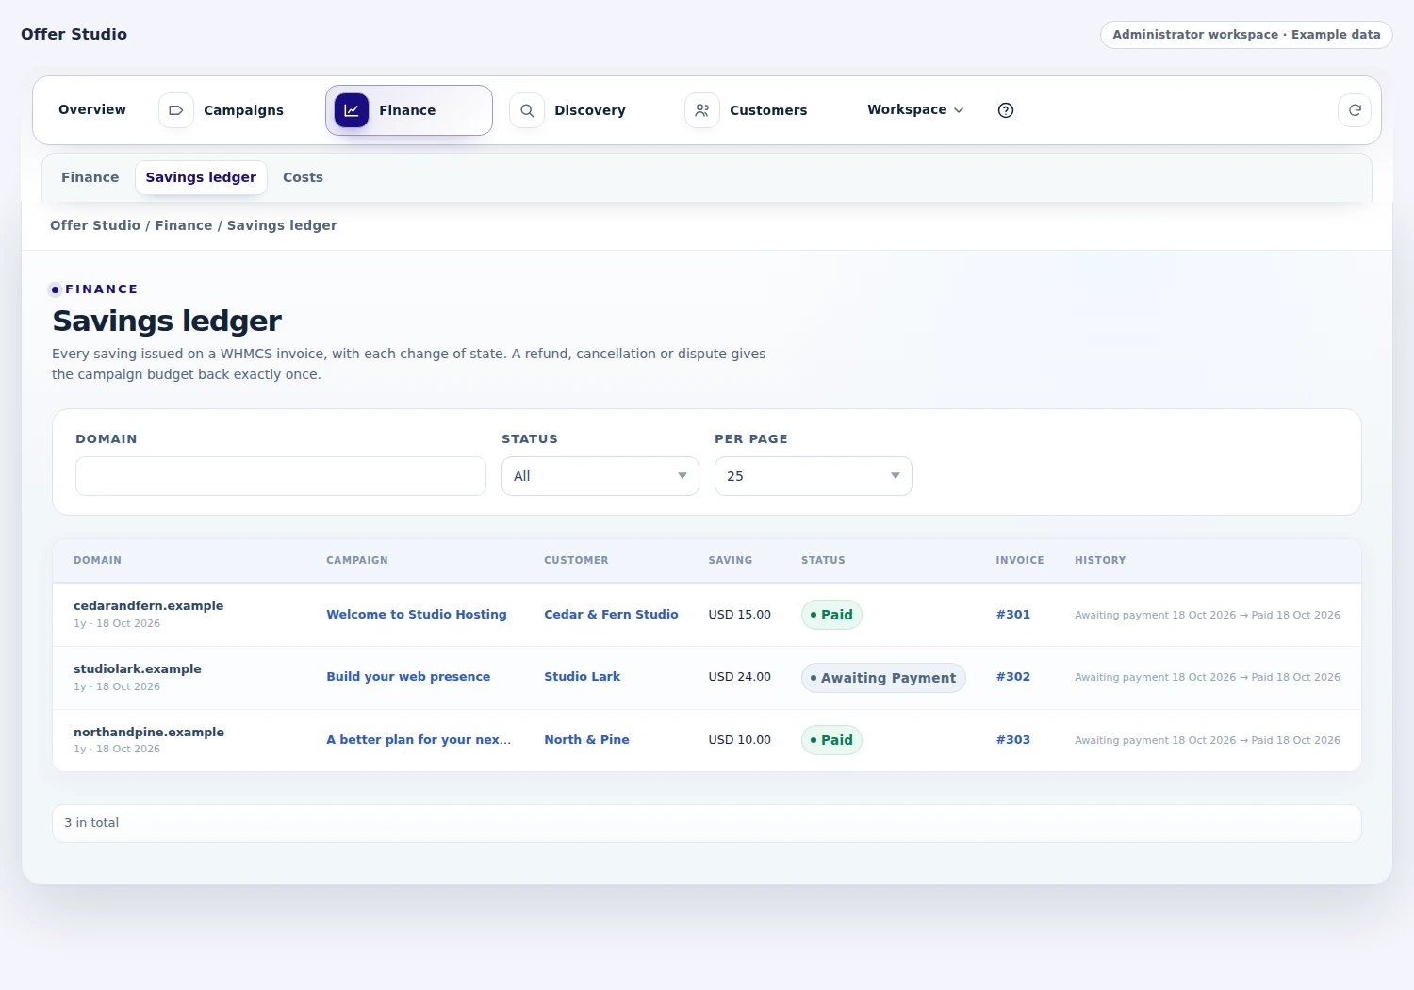Image resolution: width=1414 pixels, height=990 pixels.
Task: Click the Administrator workspace badge
Action: click(1246, 35)
